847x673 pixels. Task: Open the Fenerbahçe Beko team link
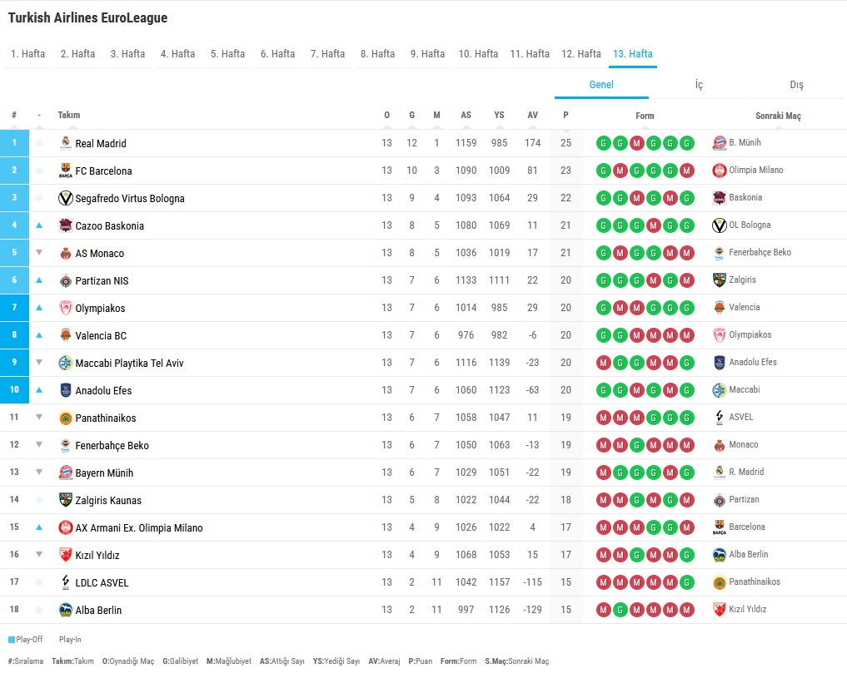[112, 445]
